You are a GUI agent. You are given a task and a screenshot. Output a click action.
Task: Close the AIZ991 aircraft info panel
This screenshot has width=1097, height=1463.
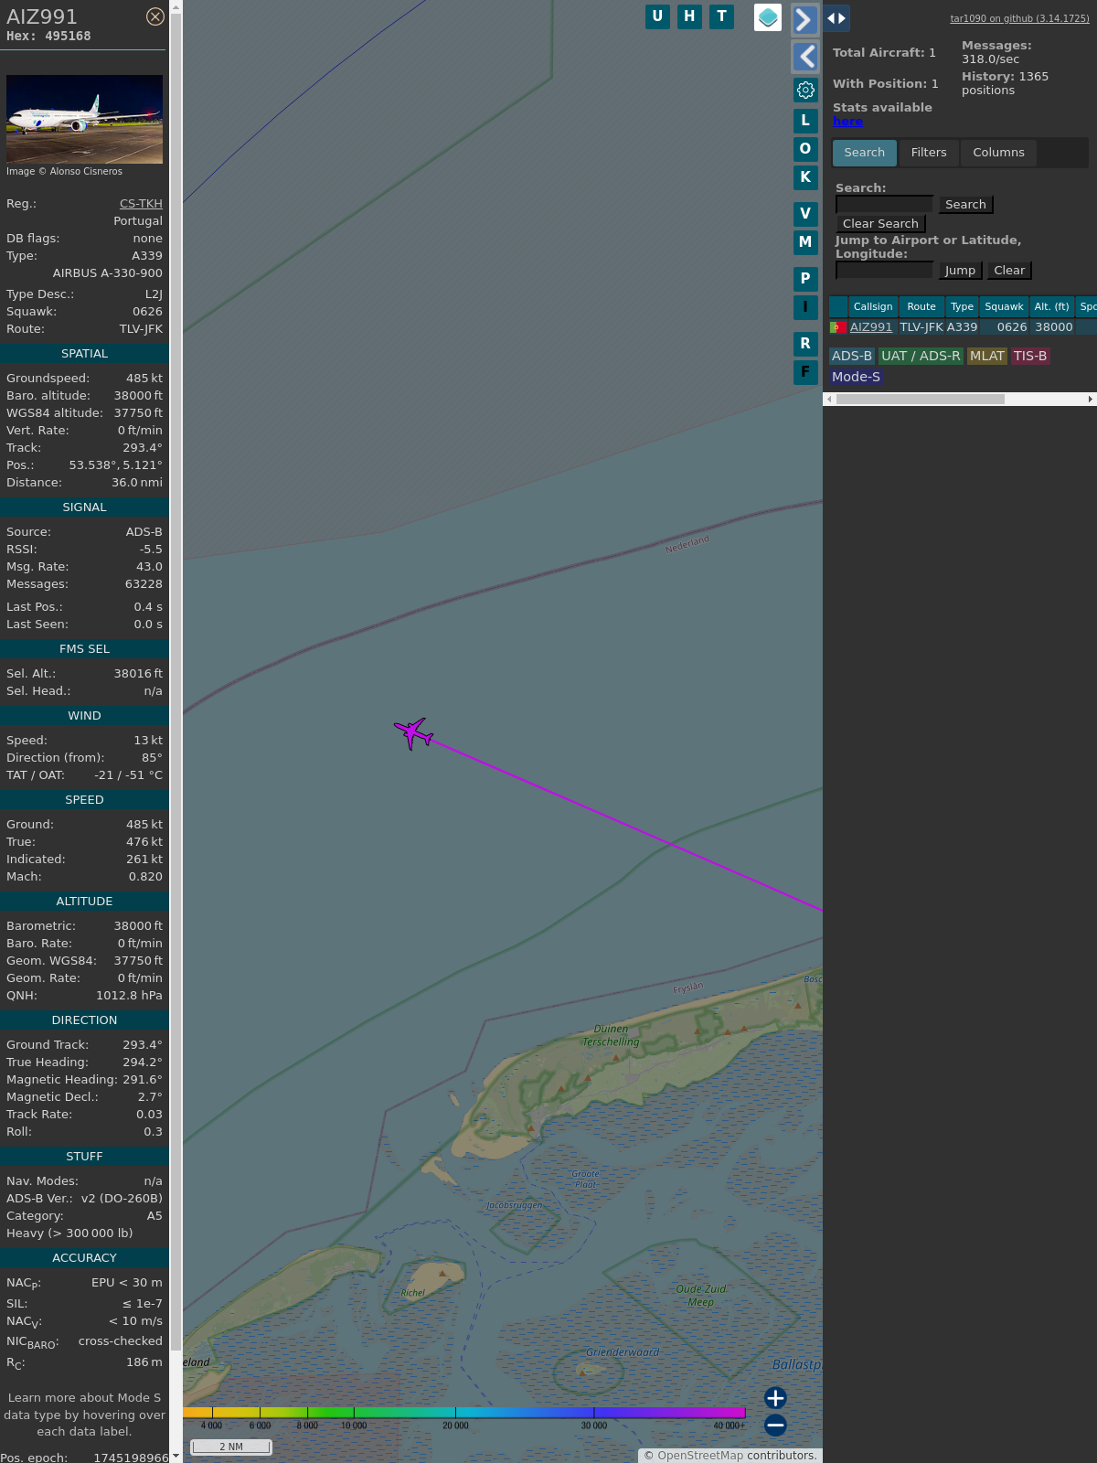155,16
